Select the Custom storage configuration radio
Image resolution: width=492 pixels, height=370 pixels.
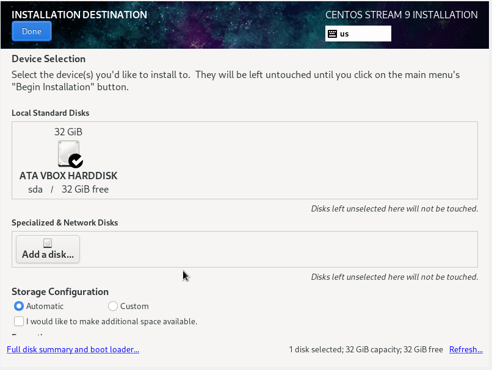coord(113,306)
